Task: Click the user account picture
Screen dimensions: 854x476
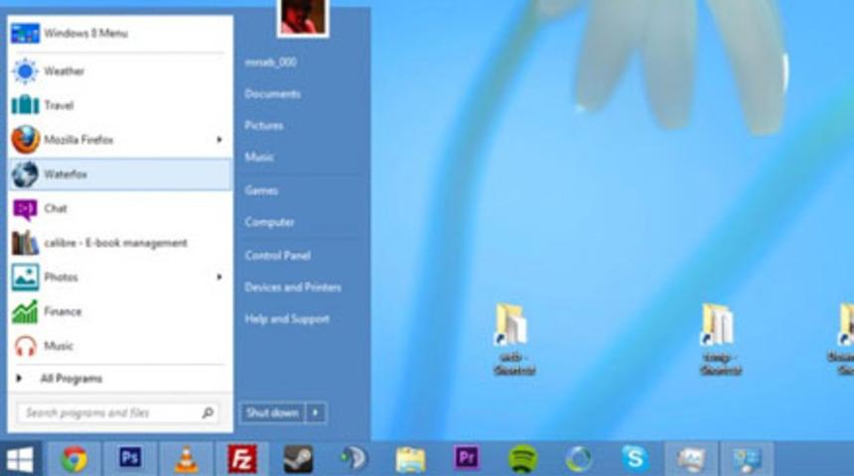Action: (x=303, y=17)
